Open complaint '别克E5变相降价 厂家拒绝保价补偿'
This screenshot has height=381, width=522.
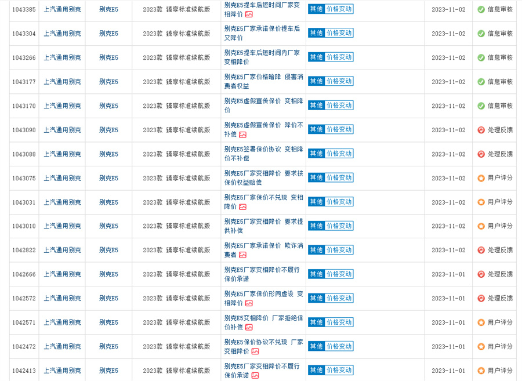264,322
